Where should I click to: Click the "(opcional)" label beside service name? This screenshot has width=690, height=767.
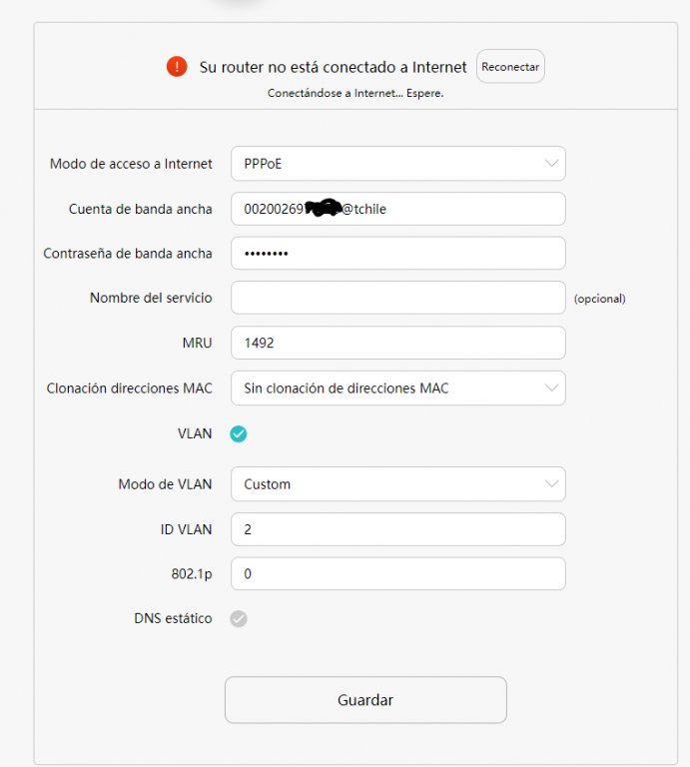[599, 299]
